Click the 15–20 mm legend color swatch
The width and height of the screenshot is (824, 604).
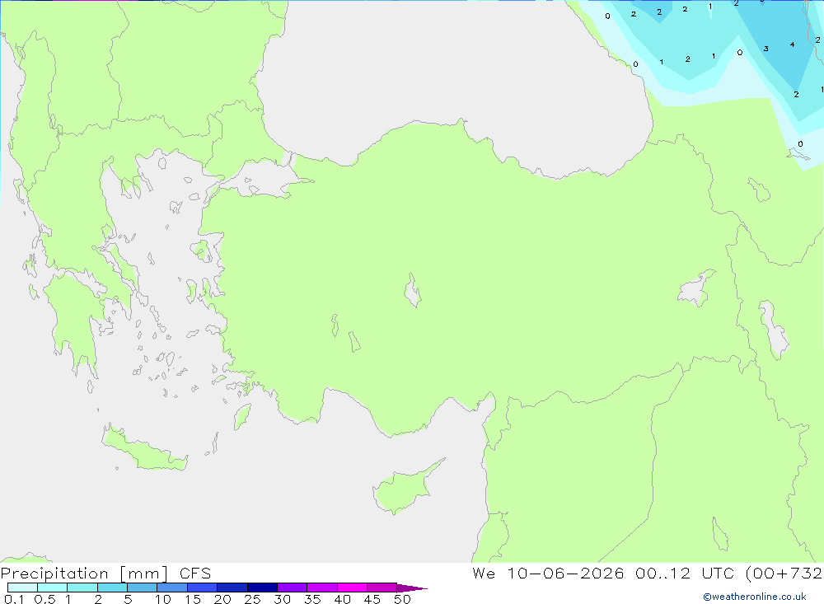coord(203,588)
